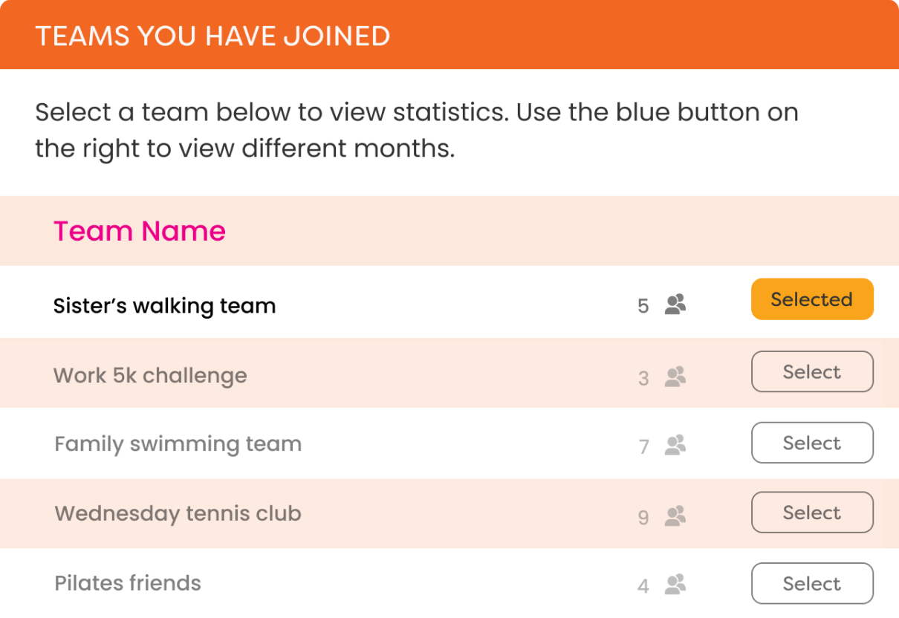This screenshot has height=618, width=899.
Task: Click the Team Name column header
Action: pos(140,231)
